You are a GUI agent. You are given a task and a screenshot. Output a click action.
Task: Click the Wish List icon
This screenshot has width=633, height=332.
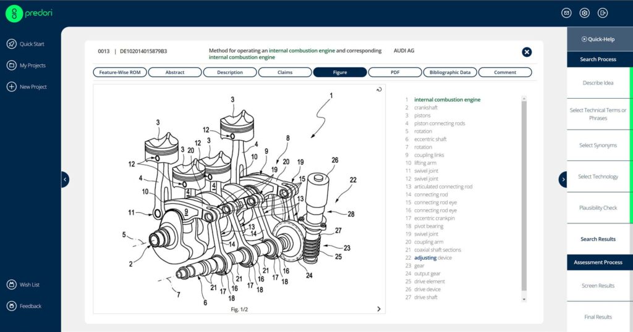(x=11, y=284)
